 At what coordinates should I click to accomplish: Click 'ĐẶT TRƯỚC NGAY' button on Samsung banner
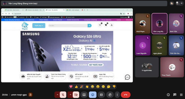coord(96,65)
